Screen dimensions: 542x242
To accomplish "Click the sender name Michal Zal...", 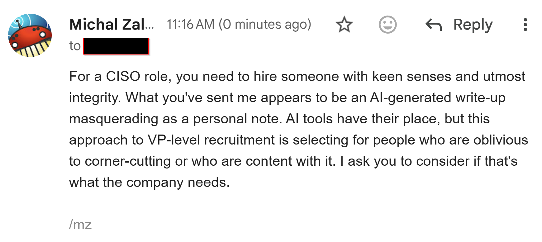I will coord(112,24).
